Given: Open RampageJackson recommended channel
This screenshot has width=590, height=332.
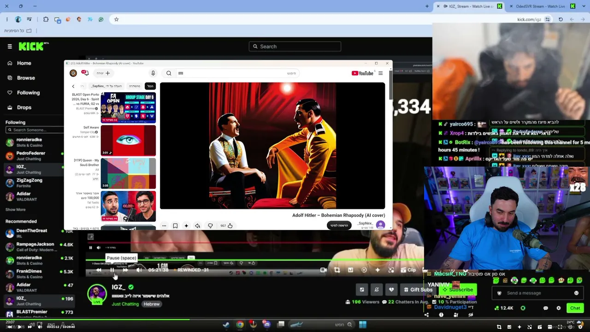Looking at the screenshot, I should 39,246.
